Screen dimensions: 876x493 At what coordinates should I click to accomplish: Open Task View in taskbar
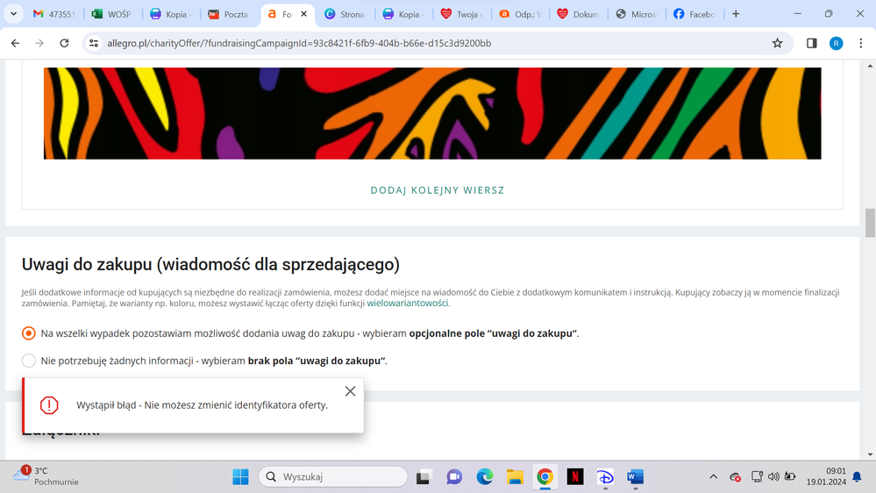point(424,477)
